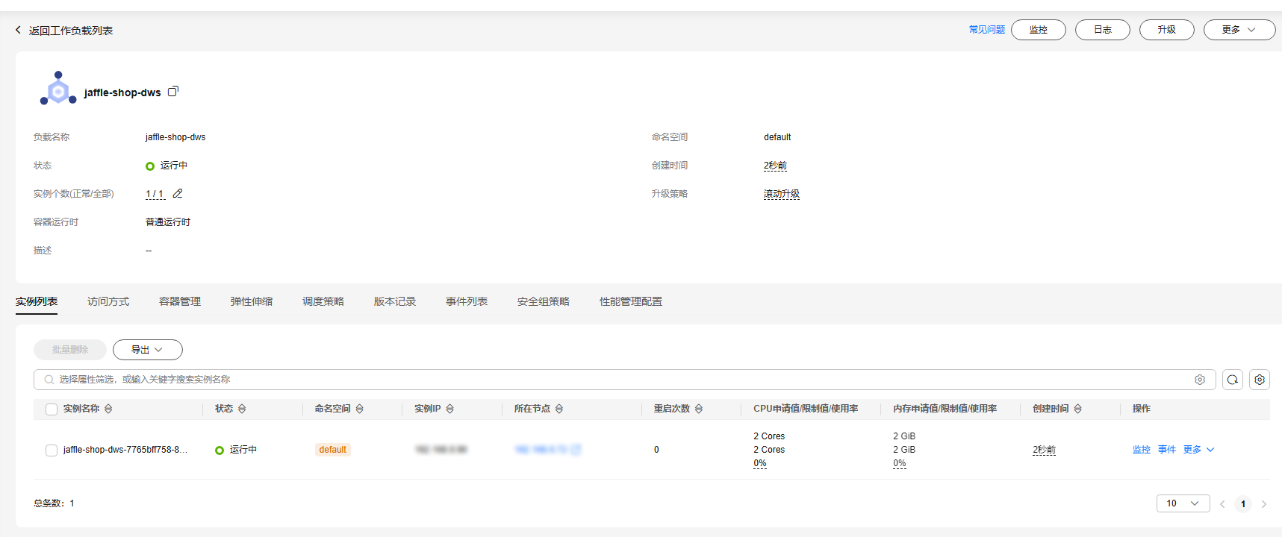Focus the instance search filter field
The image size is (1282, 537).
point(624,380)
